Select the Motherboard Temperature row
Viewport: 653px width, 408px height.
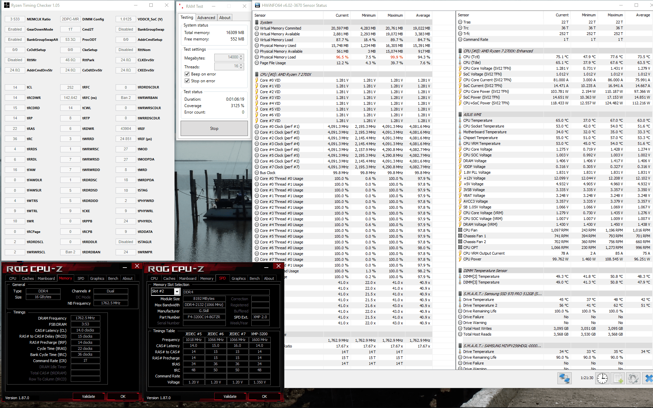(x=555, y=132)
